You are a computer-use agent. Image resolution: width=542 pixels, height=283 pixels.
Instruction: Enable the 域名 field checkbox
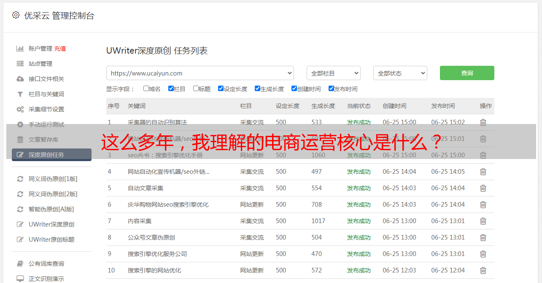tap(146, 89)
